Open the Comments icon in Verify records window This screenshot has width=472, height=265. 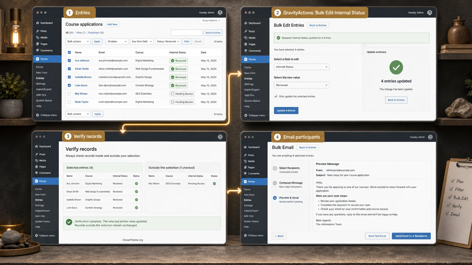coord(37,173)
